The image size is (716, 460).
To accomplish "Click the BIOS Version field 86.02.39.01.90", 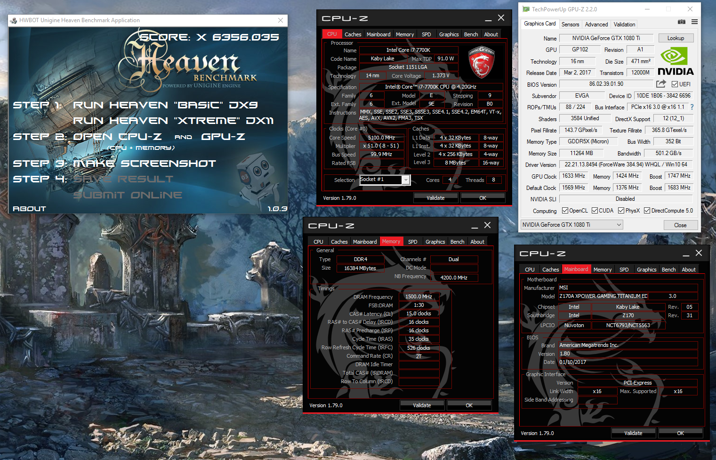I will pyautogui.click(x=606, y=84).
